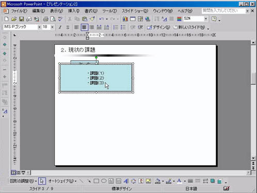The height and width of the screenshot is (193, 257).
Task: Open the Font Color dropdown arrow
Action: click(185, 181)
